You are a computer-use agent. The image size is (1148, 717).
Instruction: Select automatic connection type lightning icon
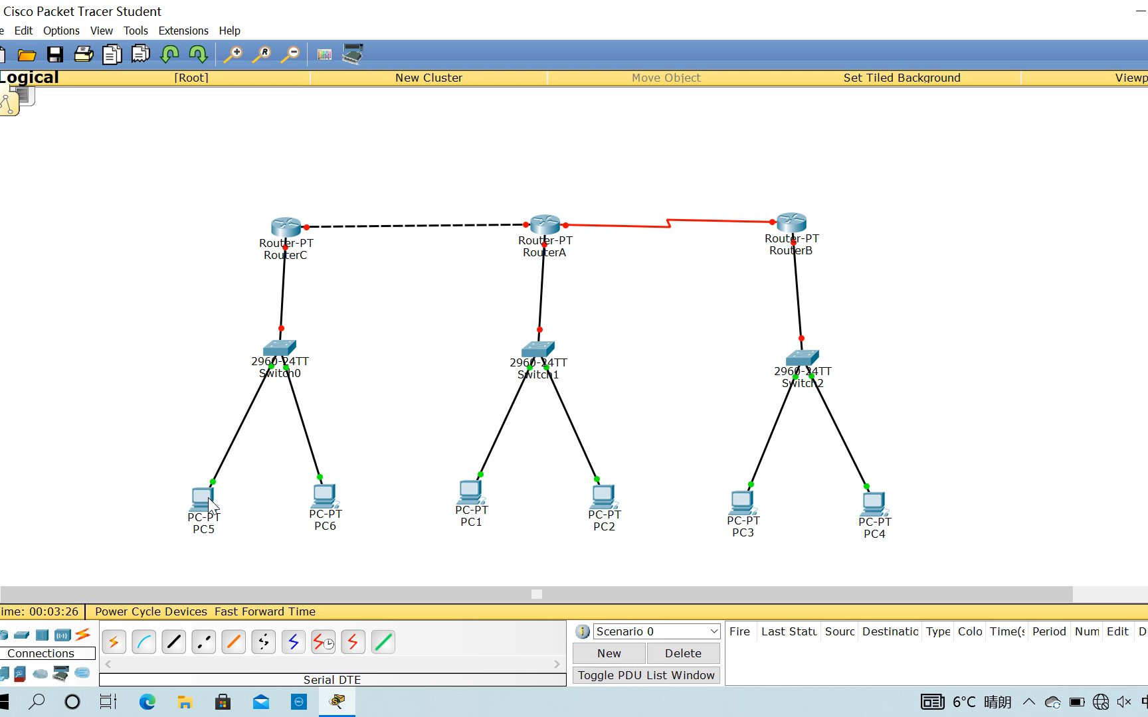tap(114, 642)
